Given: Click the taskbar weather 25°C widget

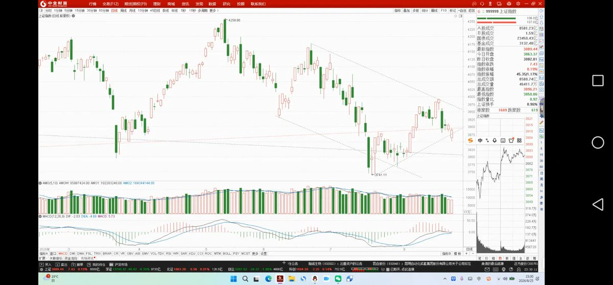Looking at the screenshot, I should coord(52,278).
